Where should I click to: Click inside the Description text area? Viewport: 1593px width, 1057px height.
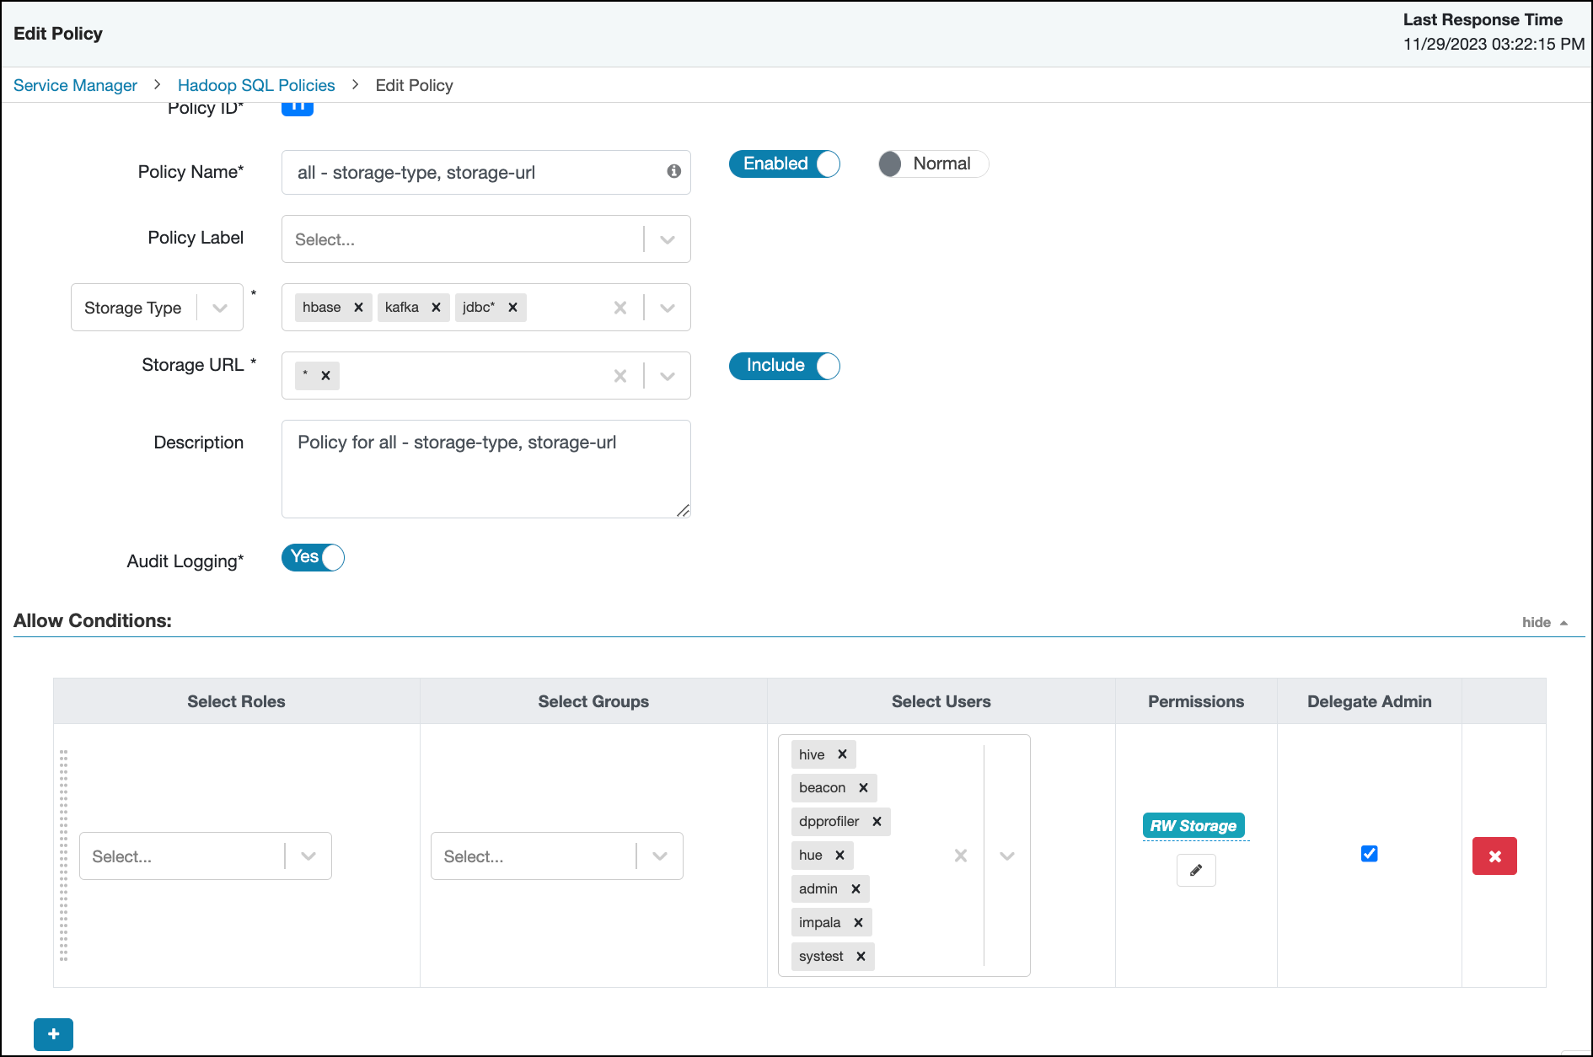point(485,469)
